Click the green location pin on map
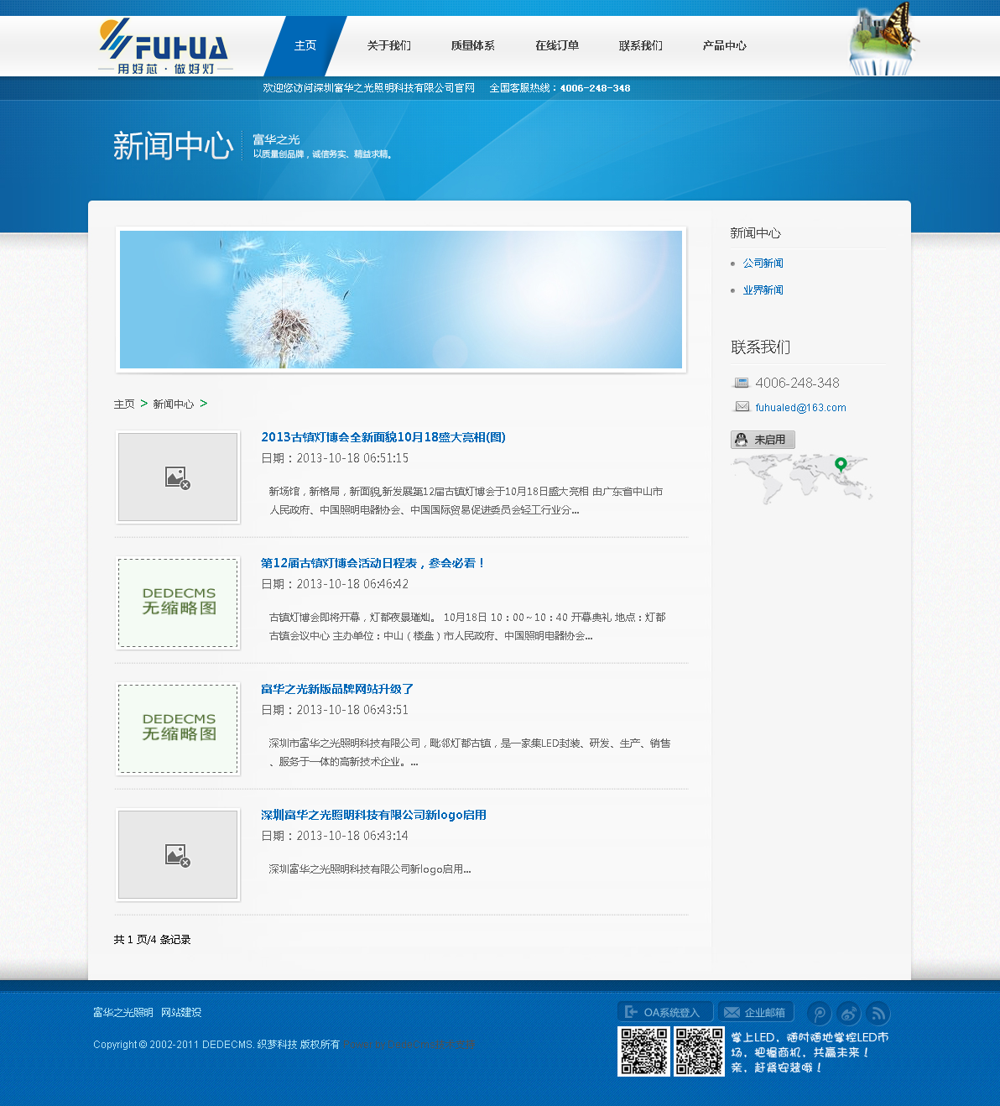Viewport: 1000px width, 1106px height. (x=841, y=464)
